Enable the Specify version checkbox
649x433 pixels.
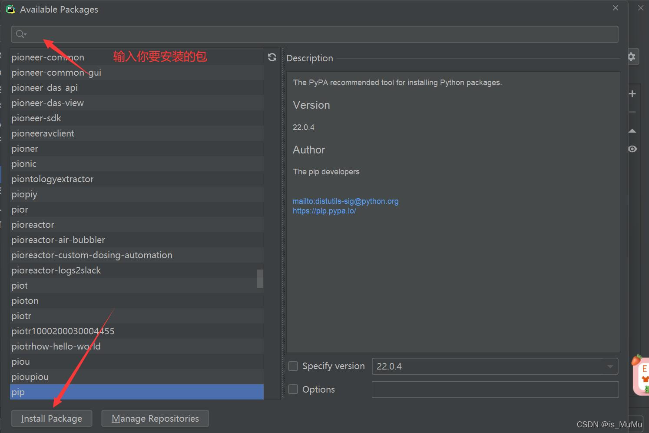(x=293, y=366)
